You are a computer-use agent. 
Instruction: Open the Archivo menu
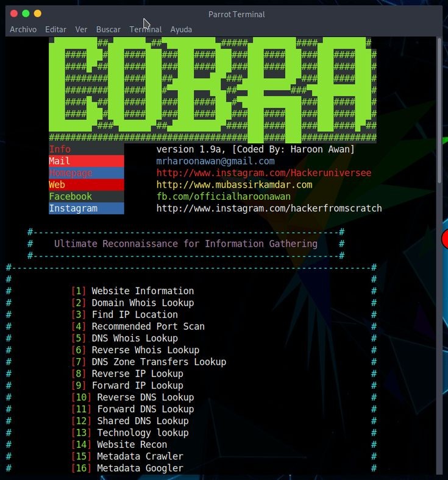click(23, 29)
